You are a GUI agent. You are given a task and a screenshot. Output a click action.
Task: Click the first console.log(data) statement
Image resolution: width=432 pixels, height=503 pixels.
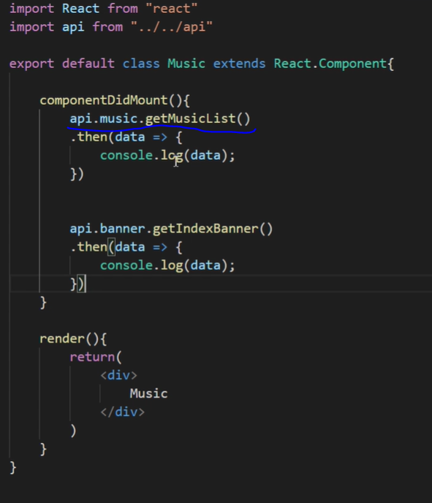click(x=167, y=156)
